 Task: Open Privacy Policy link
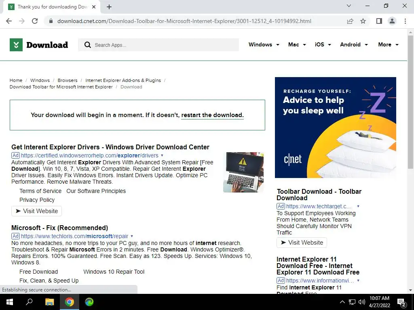coord(37,200)
